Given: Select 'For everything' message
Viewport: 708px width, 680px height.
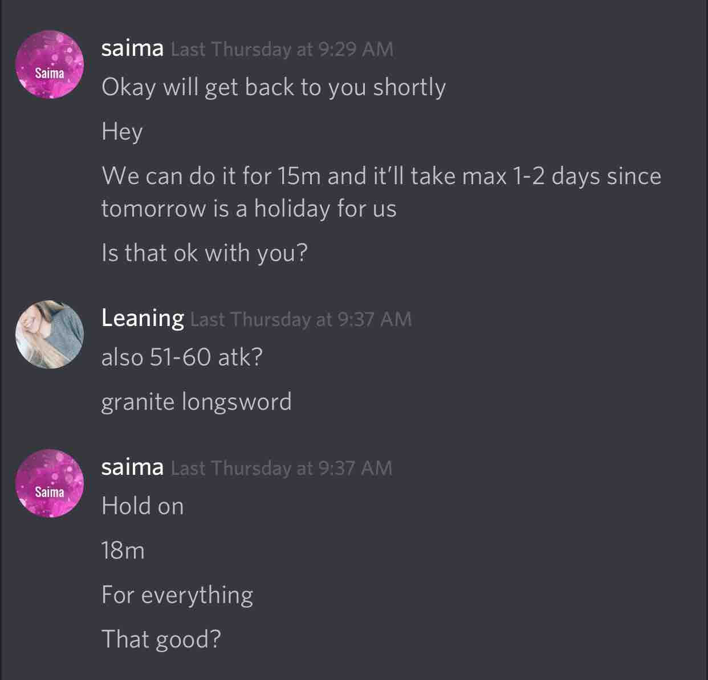Looking at the screenshot, I should [177, 596].
